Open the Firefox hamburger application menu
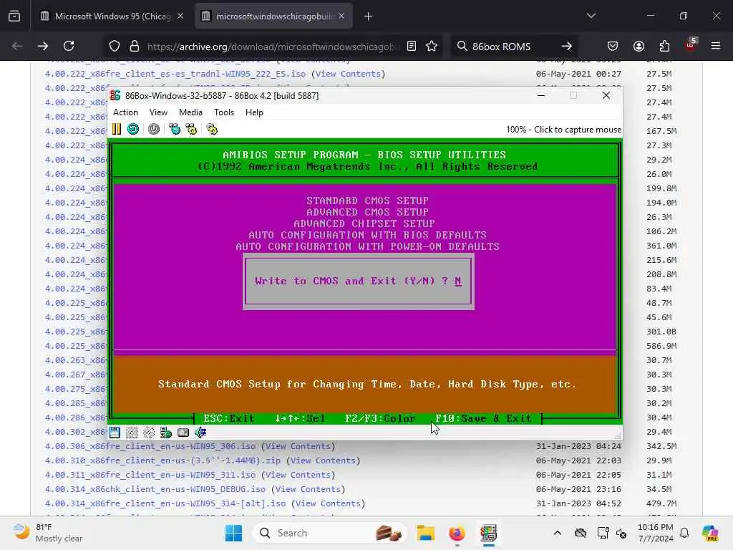 [716, 46]
